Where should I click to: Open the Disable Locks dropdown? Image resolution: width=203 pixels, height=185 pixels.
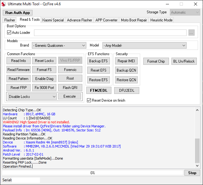point(32,97)
